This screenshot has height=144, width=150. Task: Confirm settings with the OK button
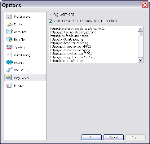click(x=91, y=137)
